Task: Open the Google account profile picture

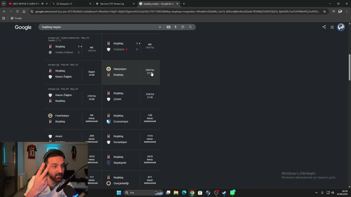Action: (341, 27)
